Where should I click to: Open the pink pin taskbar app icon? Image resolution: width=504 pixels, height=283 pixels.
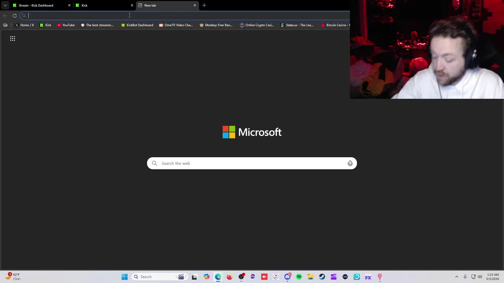point(380,277)
